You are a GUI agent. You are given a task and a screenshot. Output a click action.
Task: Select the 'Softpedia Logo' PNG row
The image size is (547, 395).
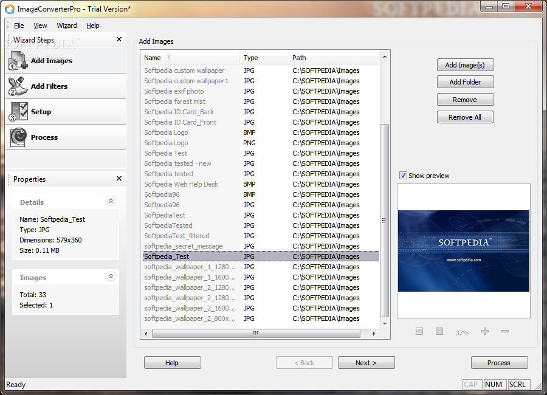coord(260,143)
